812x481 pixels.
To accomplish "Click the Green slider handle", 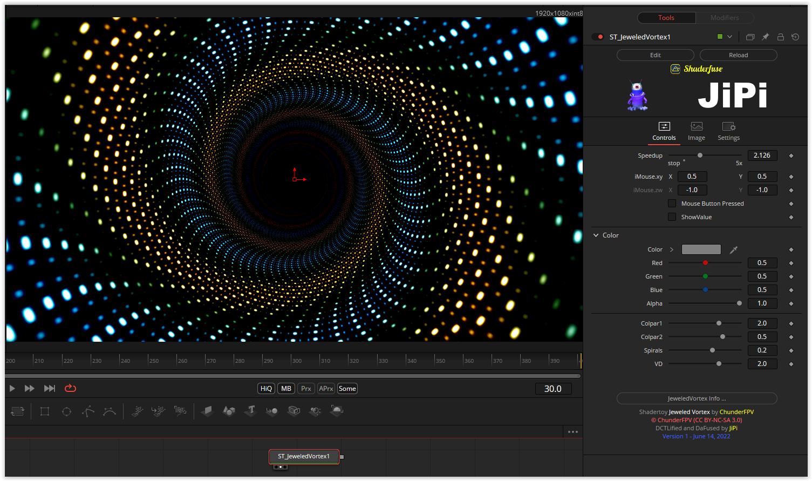I will pos(705,276).
